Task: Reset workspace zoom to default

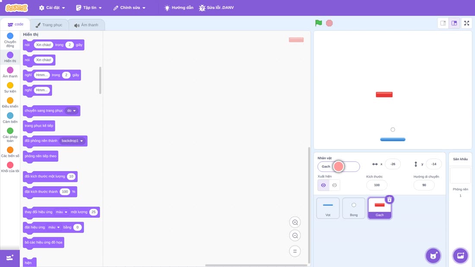Action: [295, 251]
